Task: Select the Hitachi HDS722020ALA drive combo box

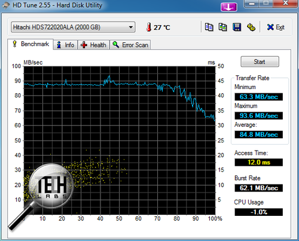Action: pyautogui.click(x=73, y=27)
